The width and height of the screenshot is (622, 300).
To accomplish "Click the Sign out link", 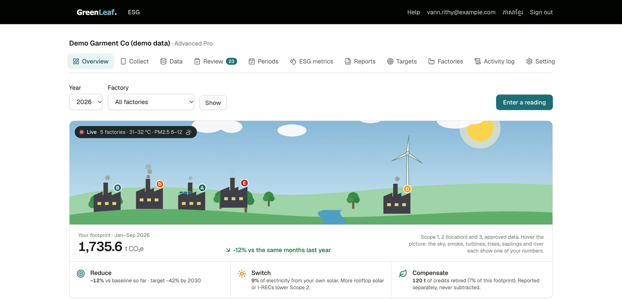I will point(541,12).
